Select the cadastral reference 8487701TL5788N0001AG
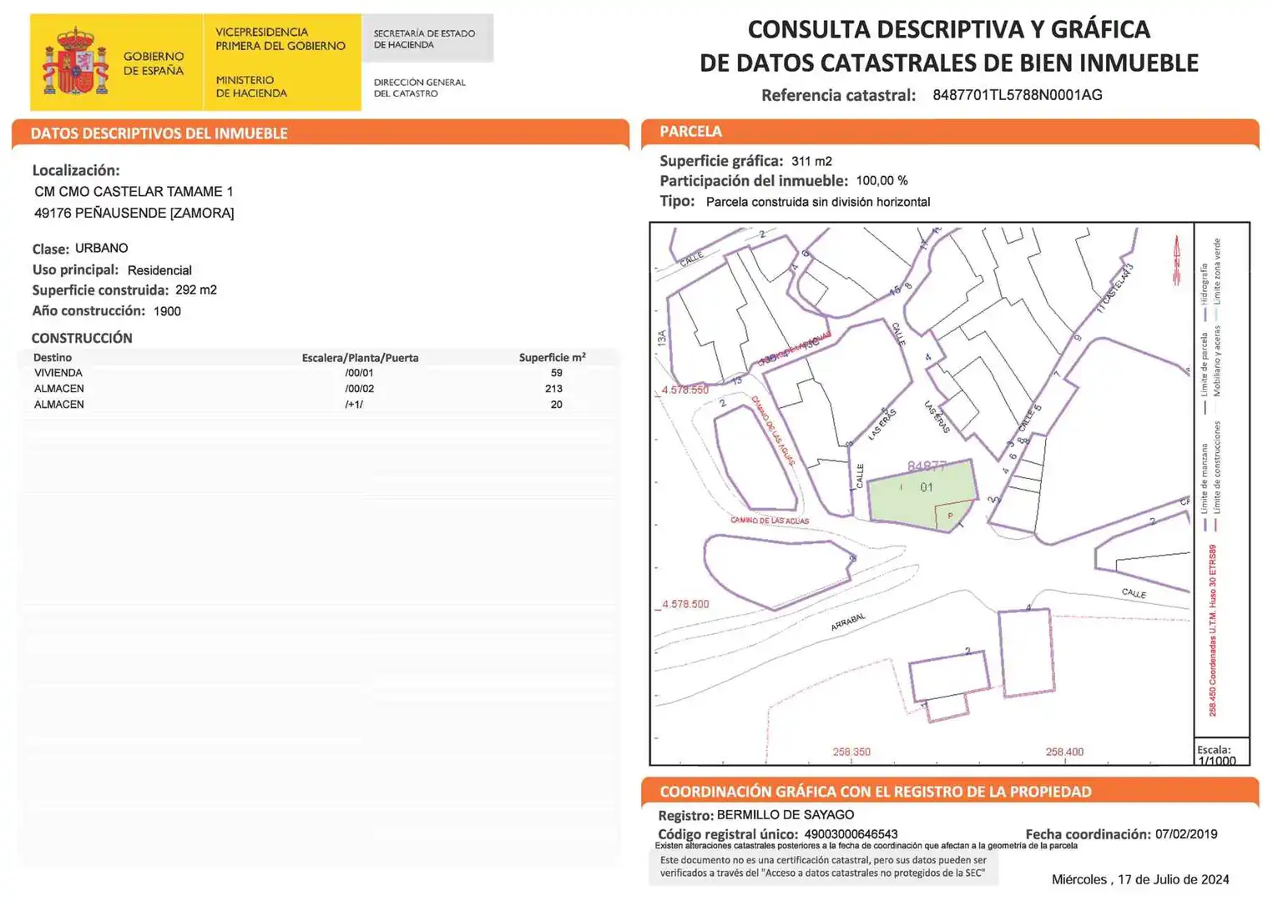The image size is (1273, 901). point(1017,94)
